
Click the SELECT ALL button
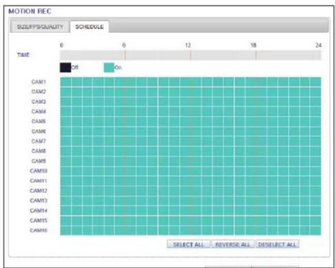189,244
